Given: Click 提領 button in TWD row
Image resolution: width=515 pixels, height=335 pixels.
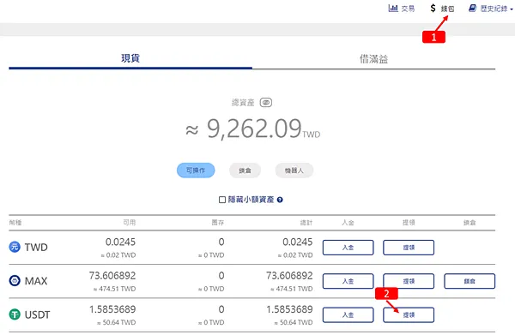Looking at the screenshot, I should pyautogui.click(x=409, y=248).
